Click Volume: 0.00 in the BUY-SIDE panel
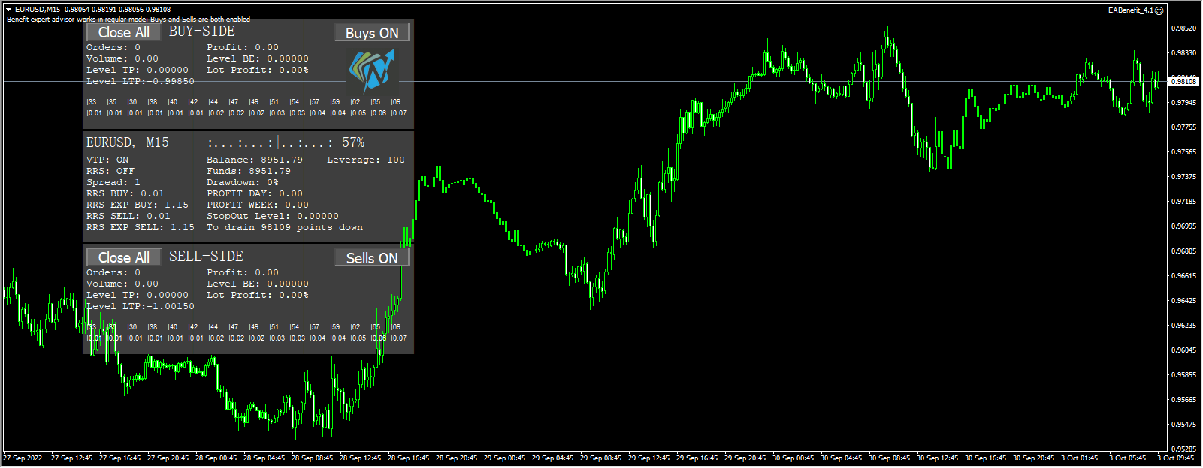 pos(122,58)
